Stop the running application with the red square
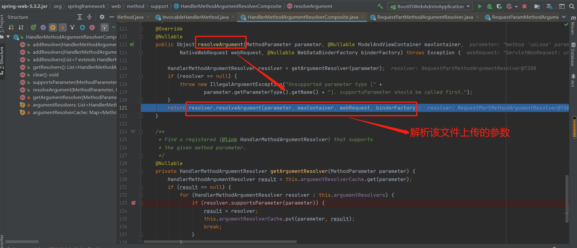Viewport: 577px width, 248px height. 524,6
